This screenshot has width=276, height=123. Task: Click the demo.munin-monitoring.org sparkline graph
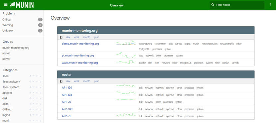pos(126,43)
